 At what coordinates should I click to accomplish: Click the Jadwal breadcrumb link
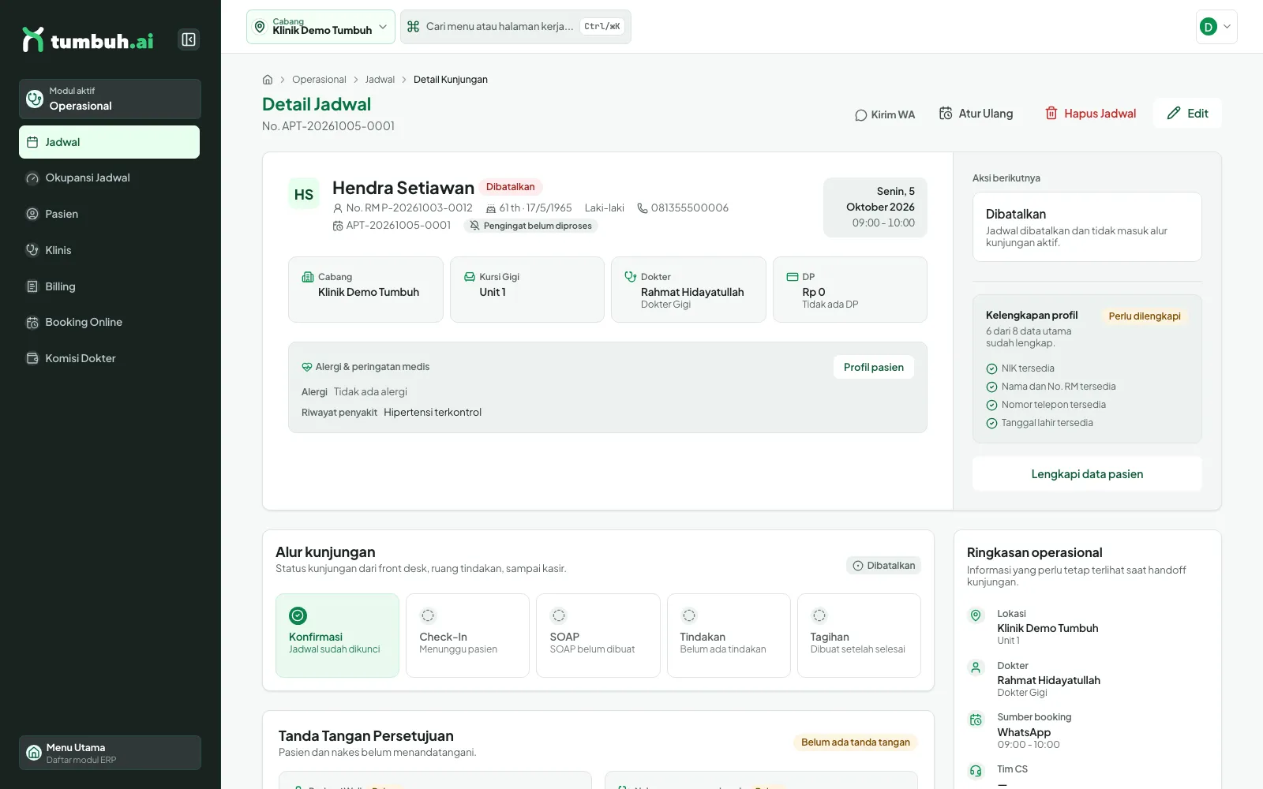click(380, 80)
